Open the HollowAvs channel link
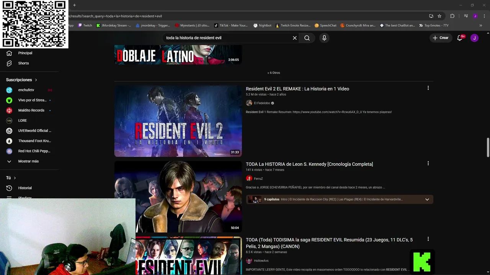This screenshot has width=490, height=275. [x=261, y=261]
